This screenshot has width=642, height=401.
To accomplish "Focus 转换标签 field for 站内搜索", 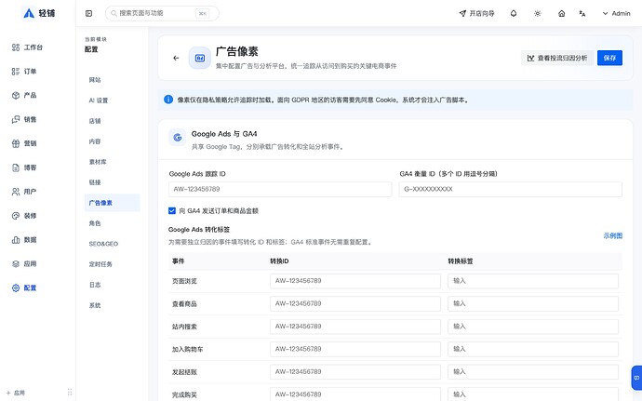I will click(x=533, y=327).
